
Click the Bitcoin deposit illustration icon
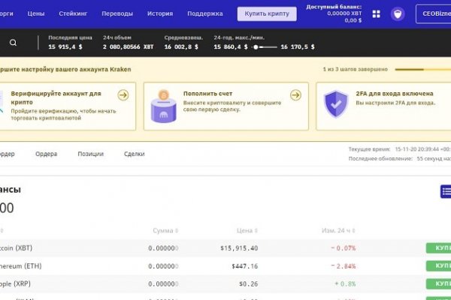[163, 108]
